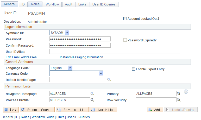
Task: Click the Navigator Homepage lookup magnifier
Action: coord(92,94)
